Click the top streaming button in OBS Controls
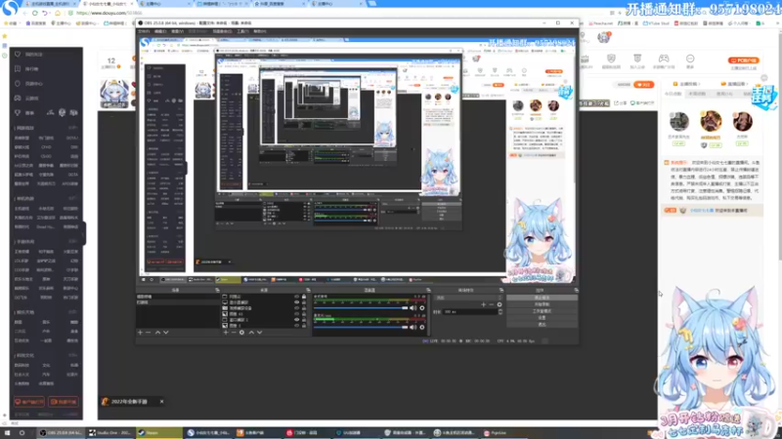Screen dimensions: 782x439 (542, 298)
